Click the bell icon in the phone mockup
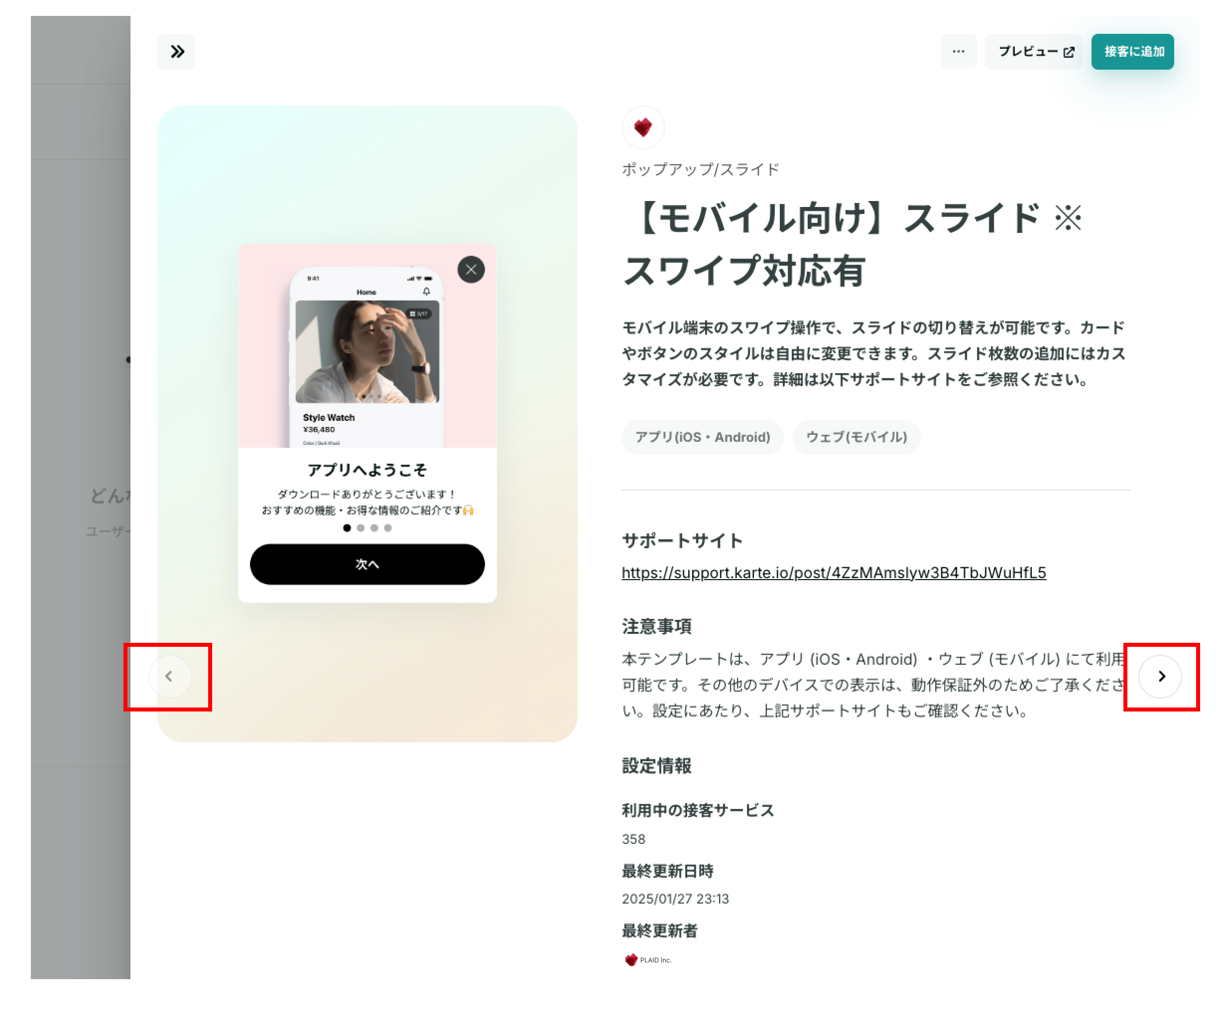Viewport: 1221px width, 1011px height. click(427, 292)
